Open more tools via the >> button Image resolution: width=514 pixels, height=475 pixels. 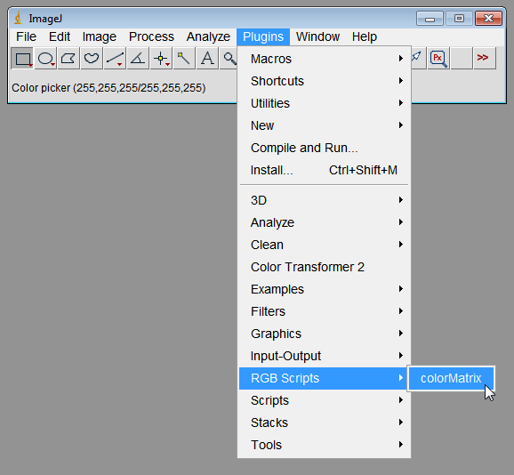coord(485,59)
